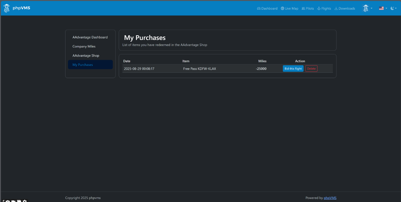Click the Free Pass KDFW-KLAX row item
Image resolution: width=401 pixels, height=202 pixels.
(x=200, y=69)
